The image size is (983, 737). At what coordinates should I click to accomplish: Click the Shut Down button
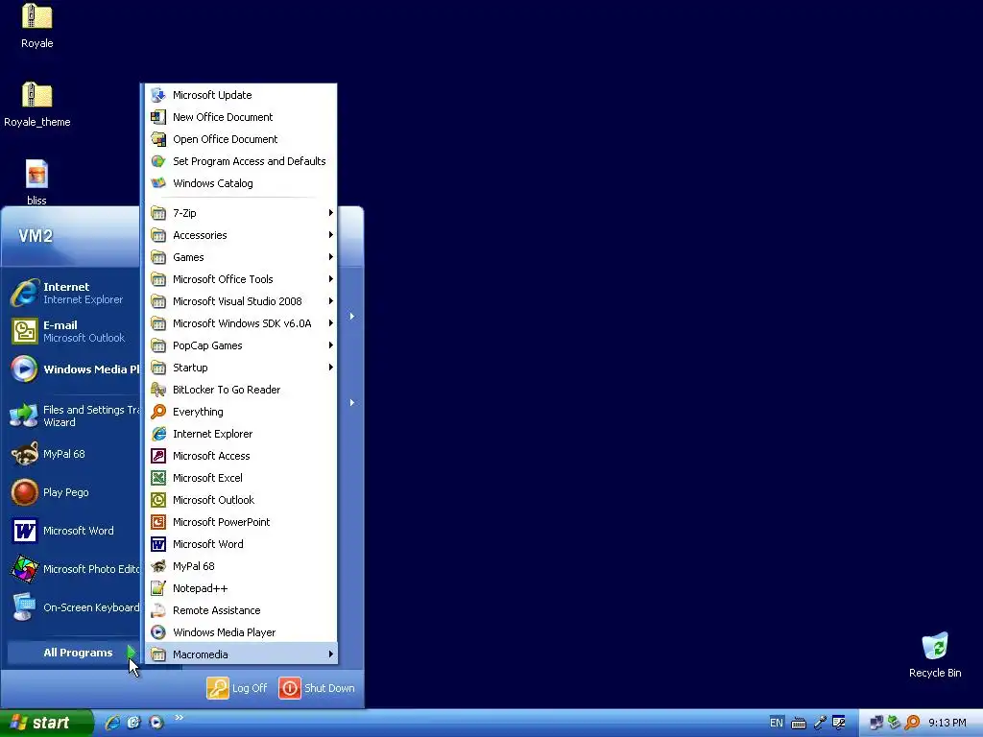pyautogui.click(x=317, y=688)
